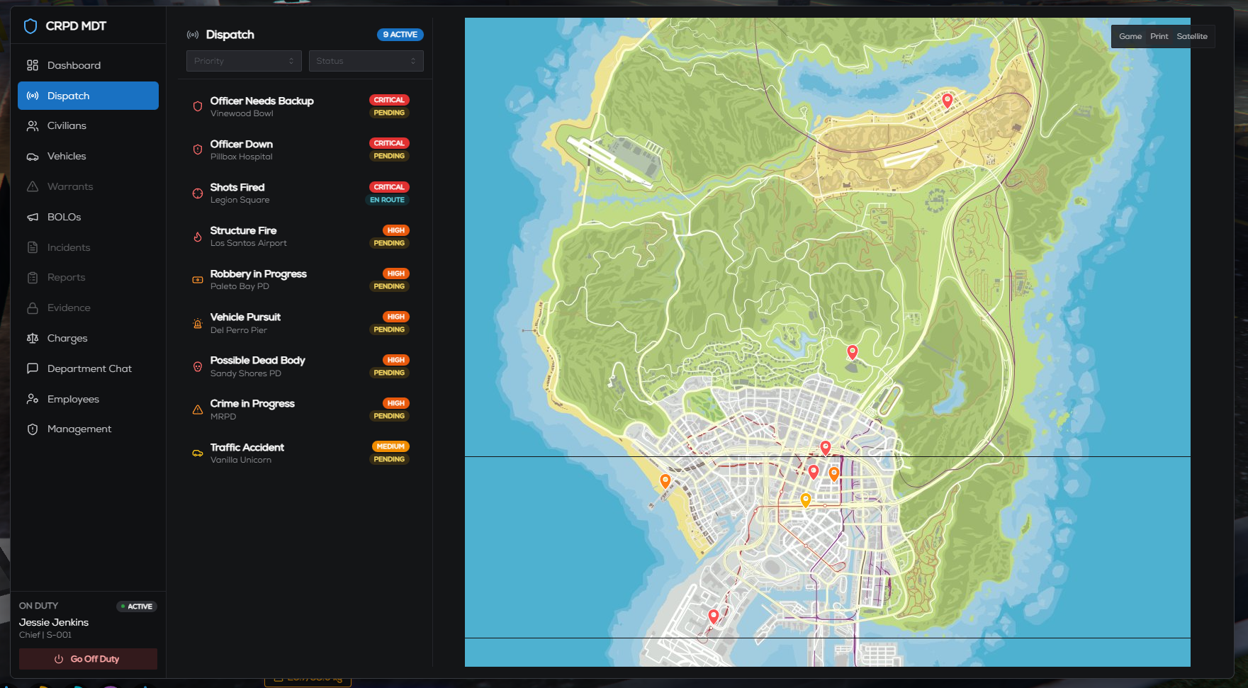
Task: Click the "Chief | S-001" rank text
Action: [45, 636]
